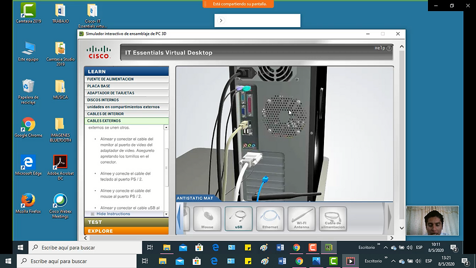Click instructions panel scroll-down arrow

(x=166, y=214)
